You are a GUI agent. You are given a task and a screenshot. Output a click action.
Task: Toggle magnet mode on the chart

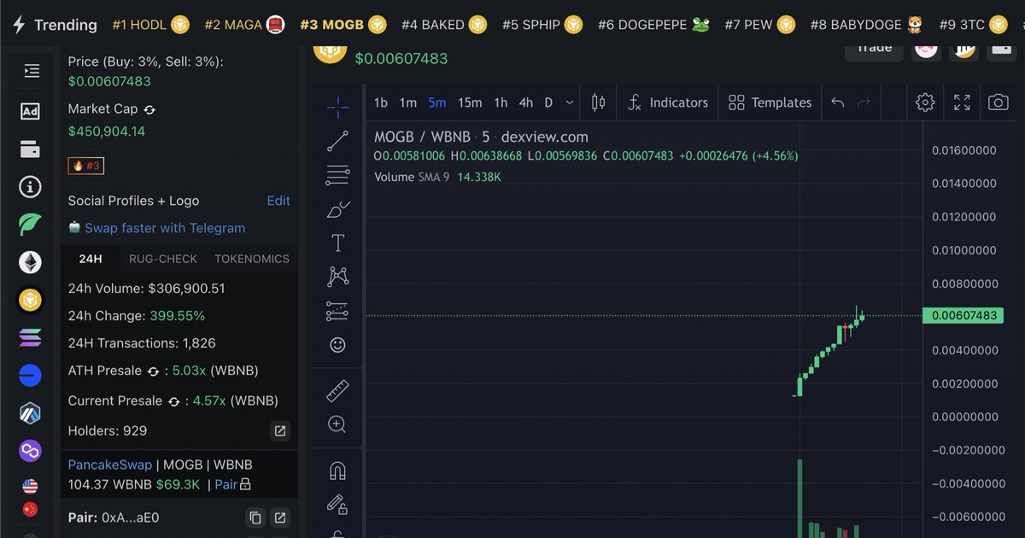pos(338,471)
